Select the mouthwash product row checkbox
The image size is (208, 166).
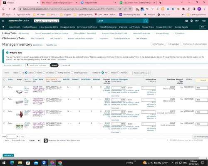[4, 123]
